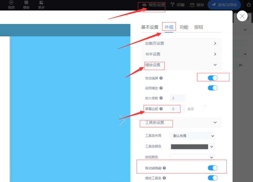This screenshot has height=182, width=253.
Task: Open the 工具条布局 dropdown
Action: coord(192,136)
